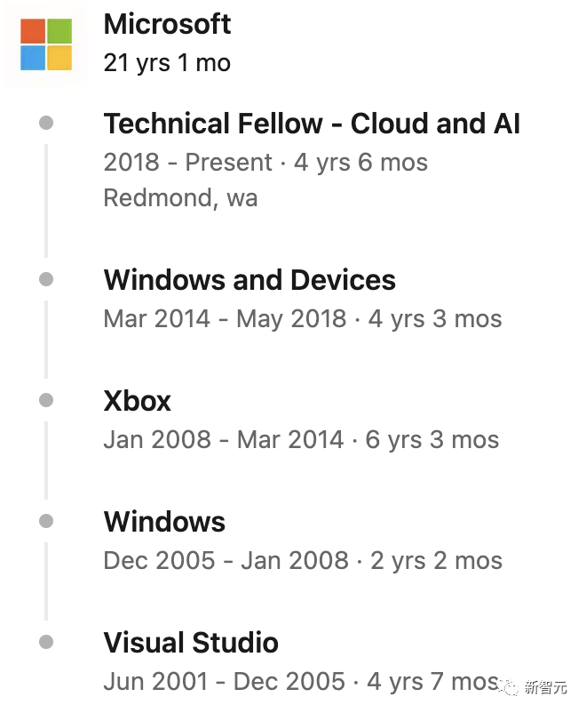Click the Jun 2001 - Dec 2005 date range
This screenshot has height=713, width=586.
click(x=225, y=681)
